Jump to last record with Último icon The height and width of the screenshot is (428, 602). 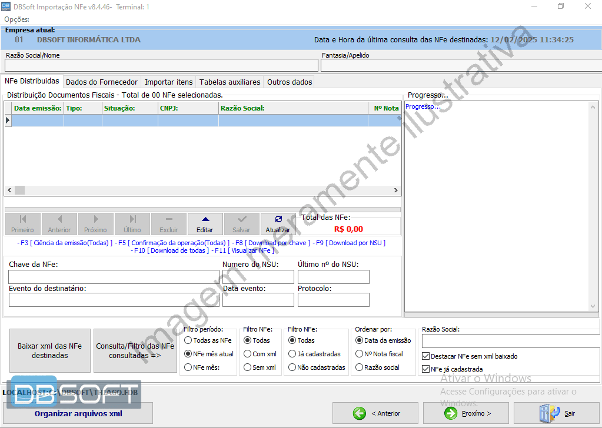point(132,220)
